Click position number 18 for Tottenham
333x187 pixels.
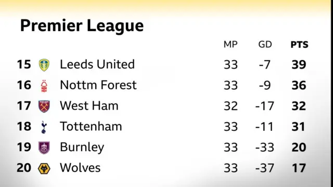(24, 127)
